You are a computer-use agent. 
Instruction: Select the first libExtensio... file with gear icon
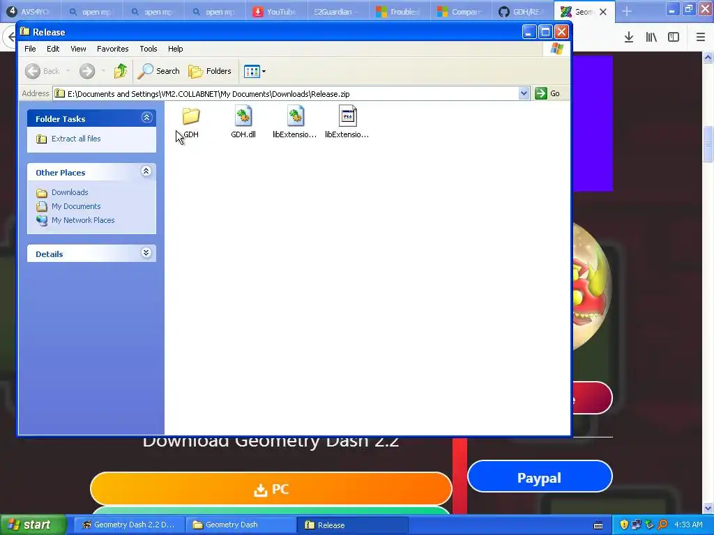pos(295,116)
